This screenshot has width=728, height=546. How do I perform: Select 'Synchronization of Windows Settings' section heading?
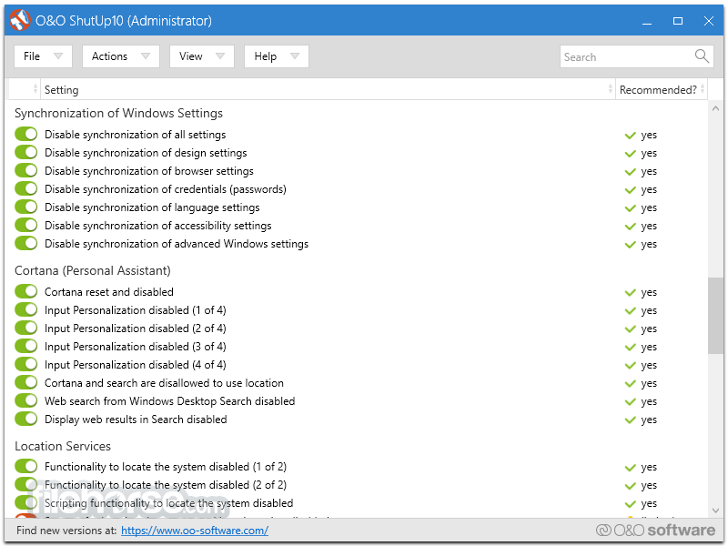click(118, 113)
